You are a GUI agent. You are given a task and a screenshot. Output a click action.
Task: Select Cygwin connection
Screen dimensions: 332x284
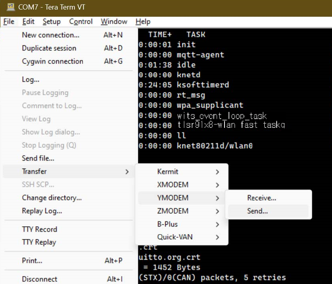coord(69,61)
